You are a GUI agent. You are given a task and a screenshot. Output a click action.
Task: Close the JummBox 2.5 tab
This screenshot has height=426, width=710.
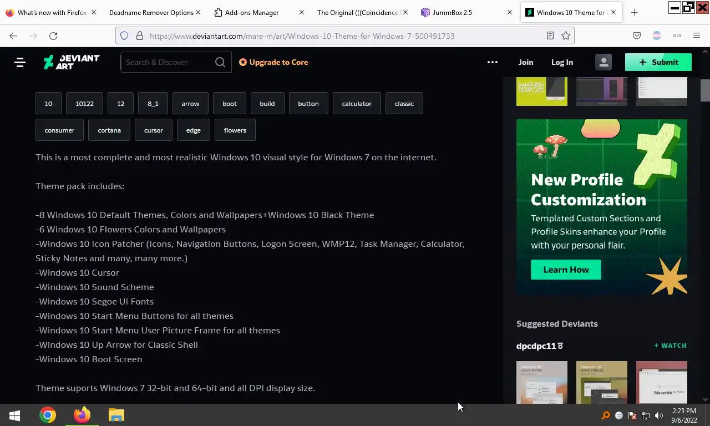pyautogui.click(x=510, y=12)
